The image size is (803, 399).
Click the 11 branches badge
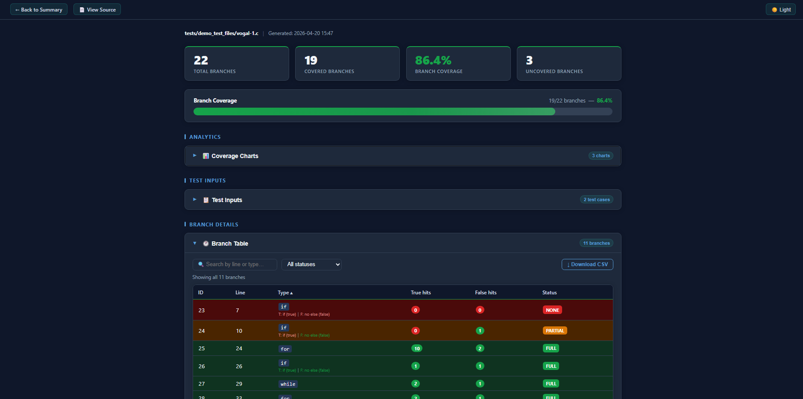click(596, 243)
